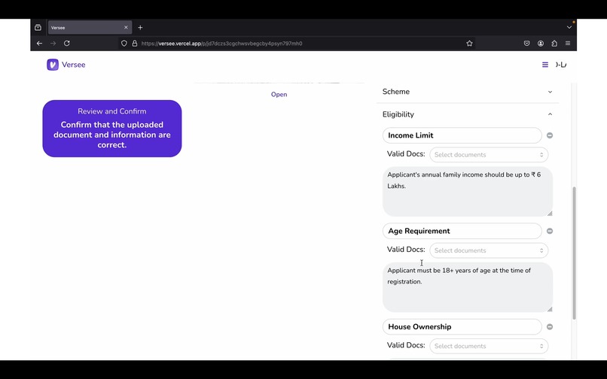List all tabs with the chevron icon
Image resolution: width=607 pixels, height=379 pixels.
coord(569,28)
